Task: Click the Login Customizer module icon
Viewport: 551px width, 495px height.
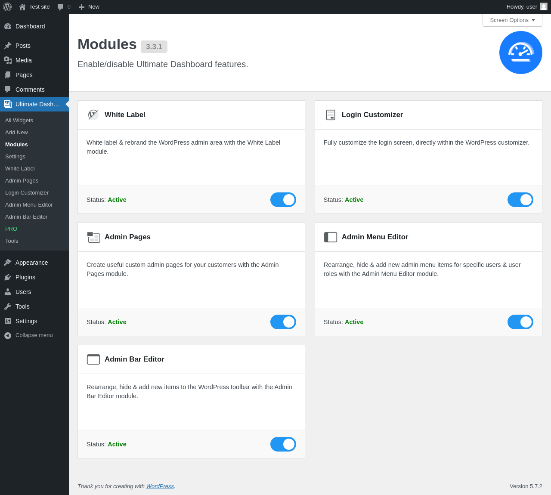Action: pos(331,115)
